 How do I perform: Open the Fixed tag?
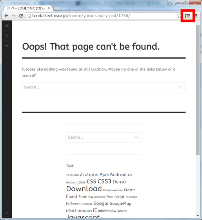point(72,196)
